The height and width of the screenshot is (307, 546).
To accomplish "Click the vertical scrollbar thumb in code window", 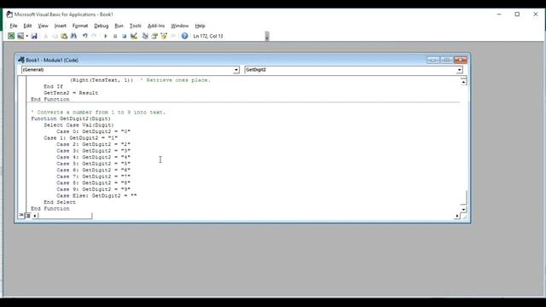I will [x=463, y=198].
